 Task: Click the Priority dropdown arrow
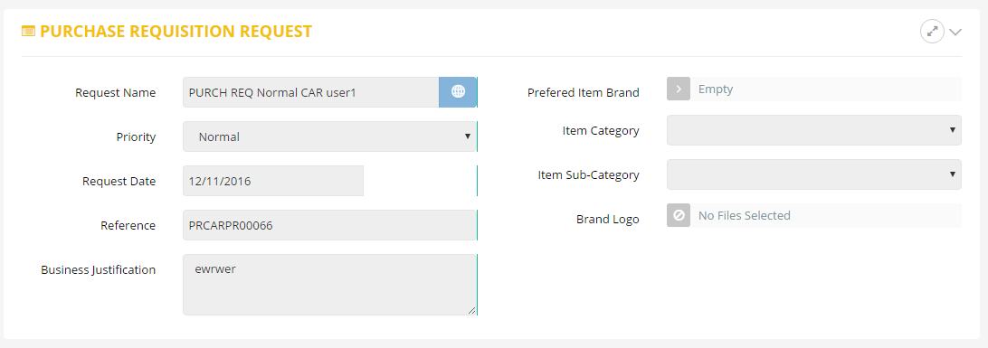click(468, 136)
